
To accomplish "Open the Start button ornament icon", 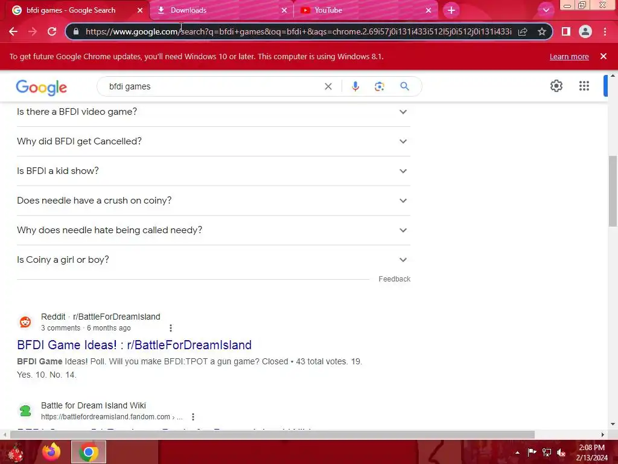I will pyautogui.click(x=16, y=453).
